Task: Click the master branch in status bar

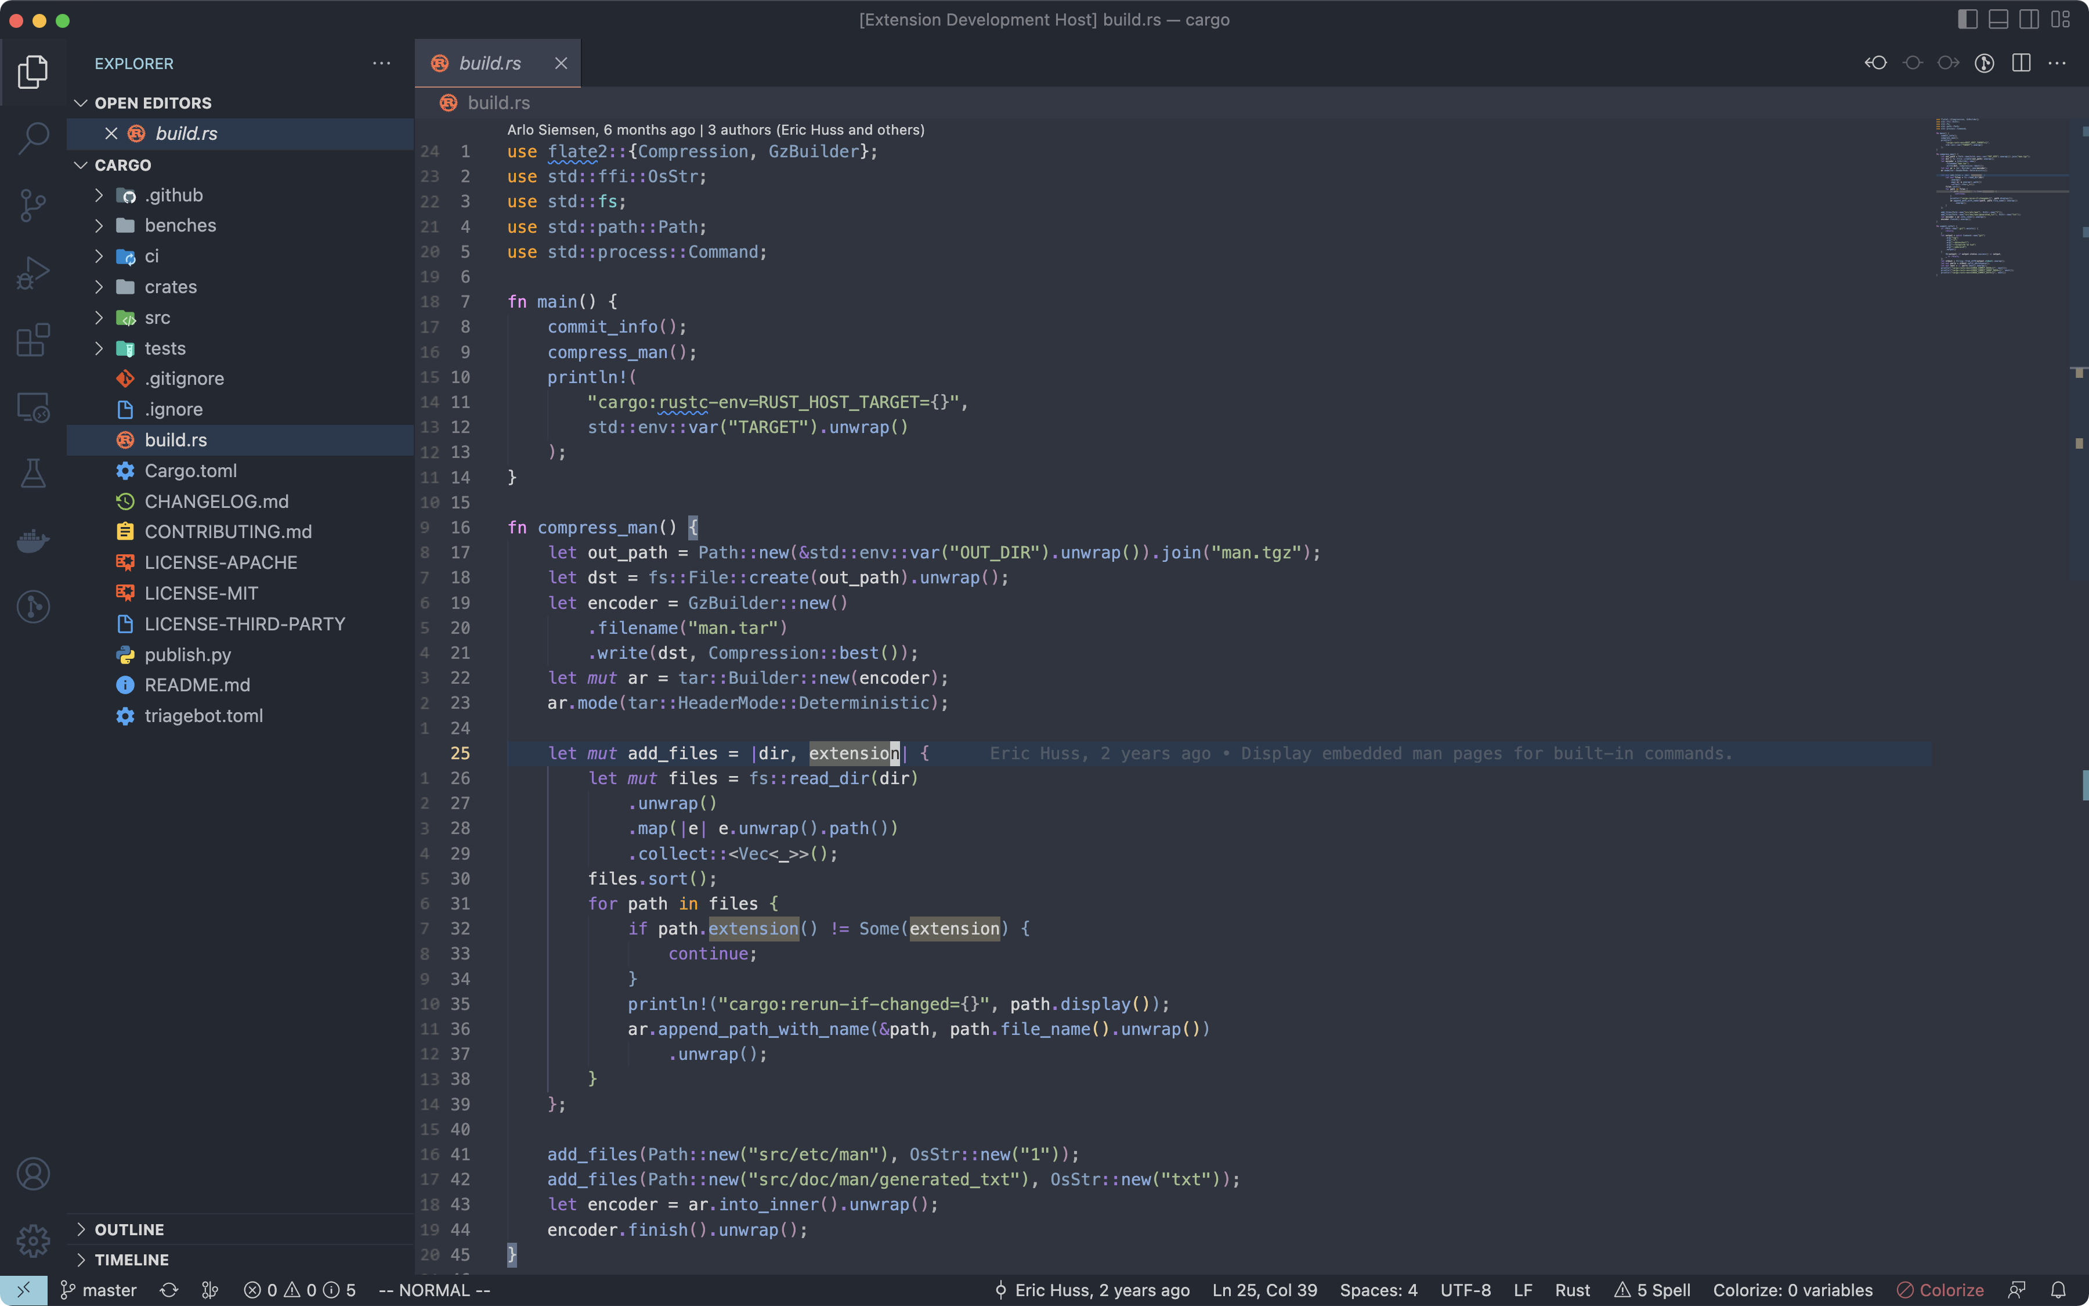Action: [x=99, y=1290]
